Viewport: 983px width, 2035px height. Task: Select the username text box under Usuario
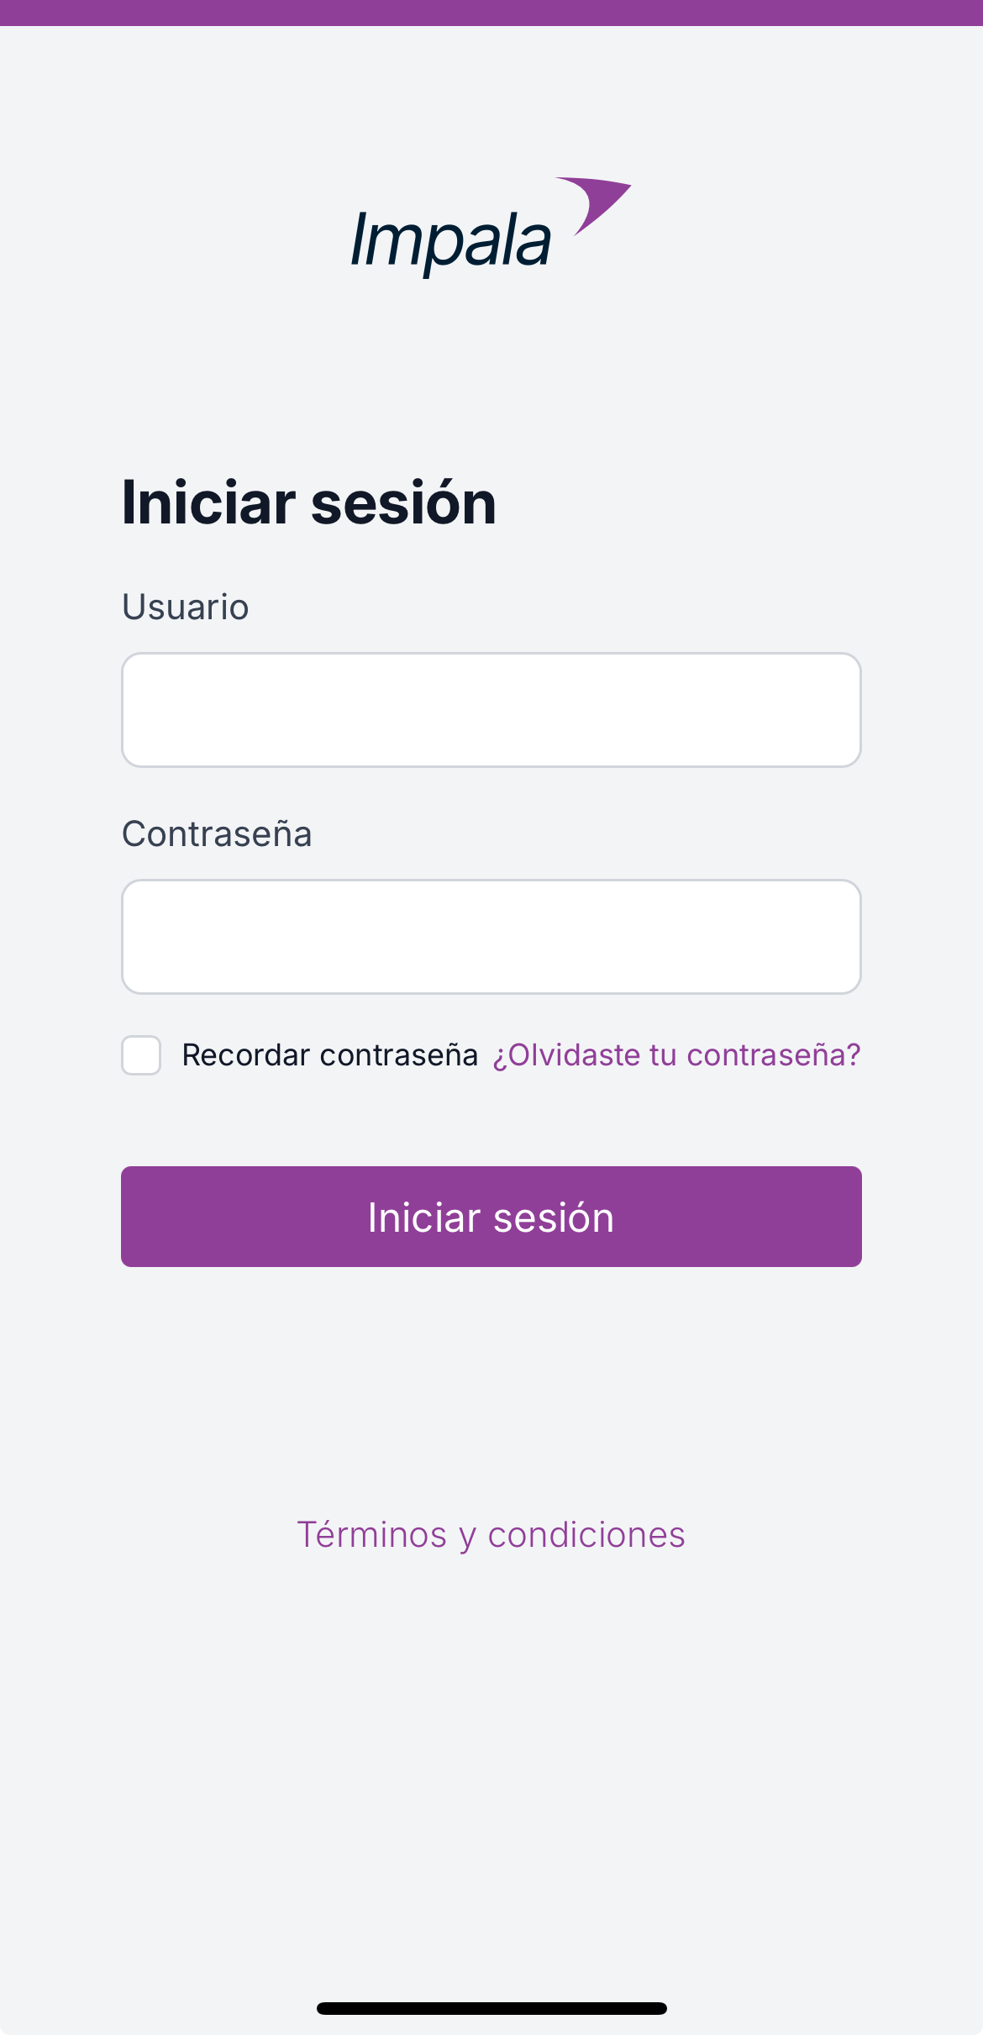coord(491,710)
